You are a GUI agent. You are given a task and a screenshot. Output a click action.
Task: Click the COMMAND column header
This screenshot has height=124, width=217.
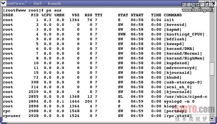pyautogui.click(x=173, y=15)
